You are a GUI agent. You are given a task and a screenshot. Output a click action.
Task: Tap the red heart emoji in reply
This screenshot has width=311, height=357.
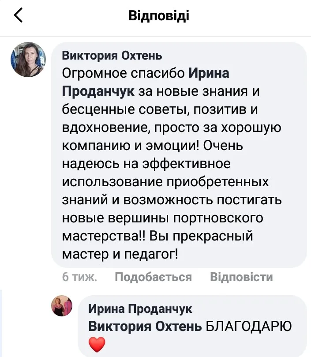(x=97, y=344)
